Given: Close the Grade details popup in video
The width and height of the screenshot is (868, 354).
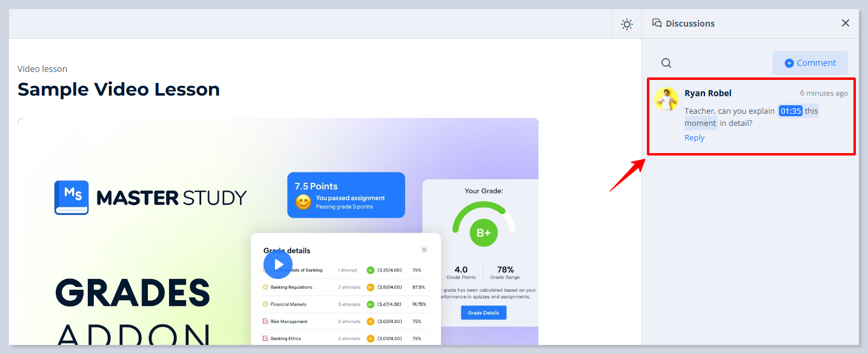Looking at the screenshot, I should [x=424, y=249].
